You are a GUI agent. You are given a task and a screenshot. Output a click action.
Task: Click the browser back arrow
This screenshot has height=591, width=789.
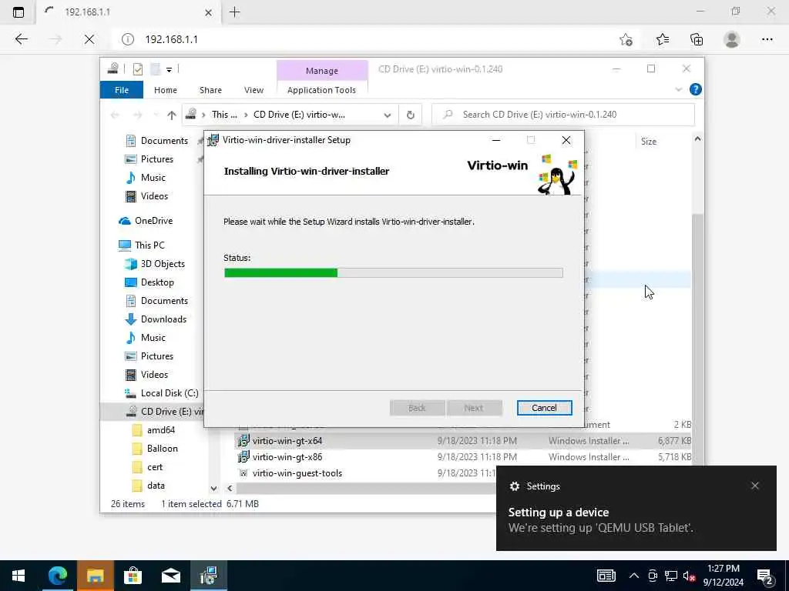point(21,39)
